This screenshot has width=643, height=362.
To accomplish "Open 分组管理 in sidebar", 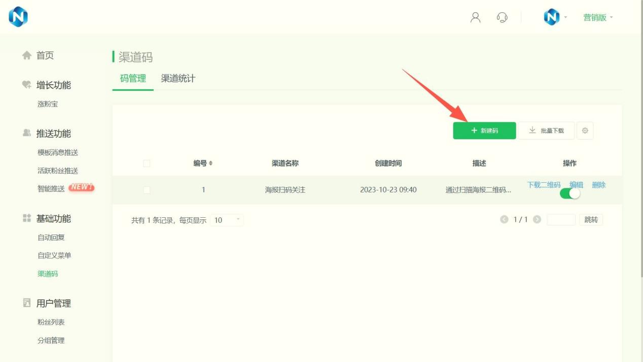I will (51, 340).
